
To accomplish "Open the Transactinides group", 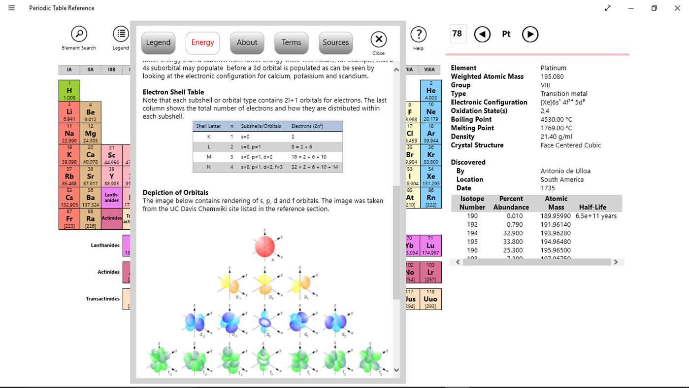I will 103,298.
